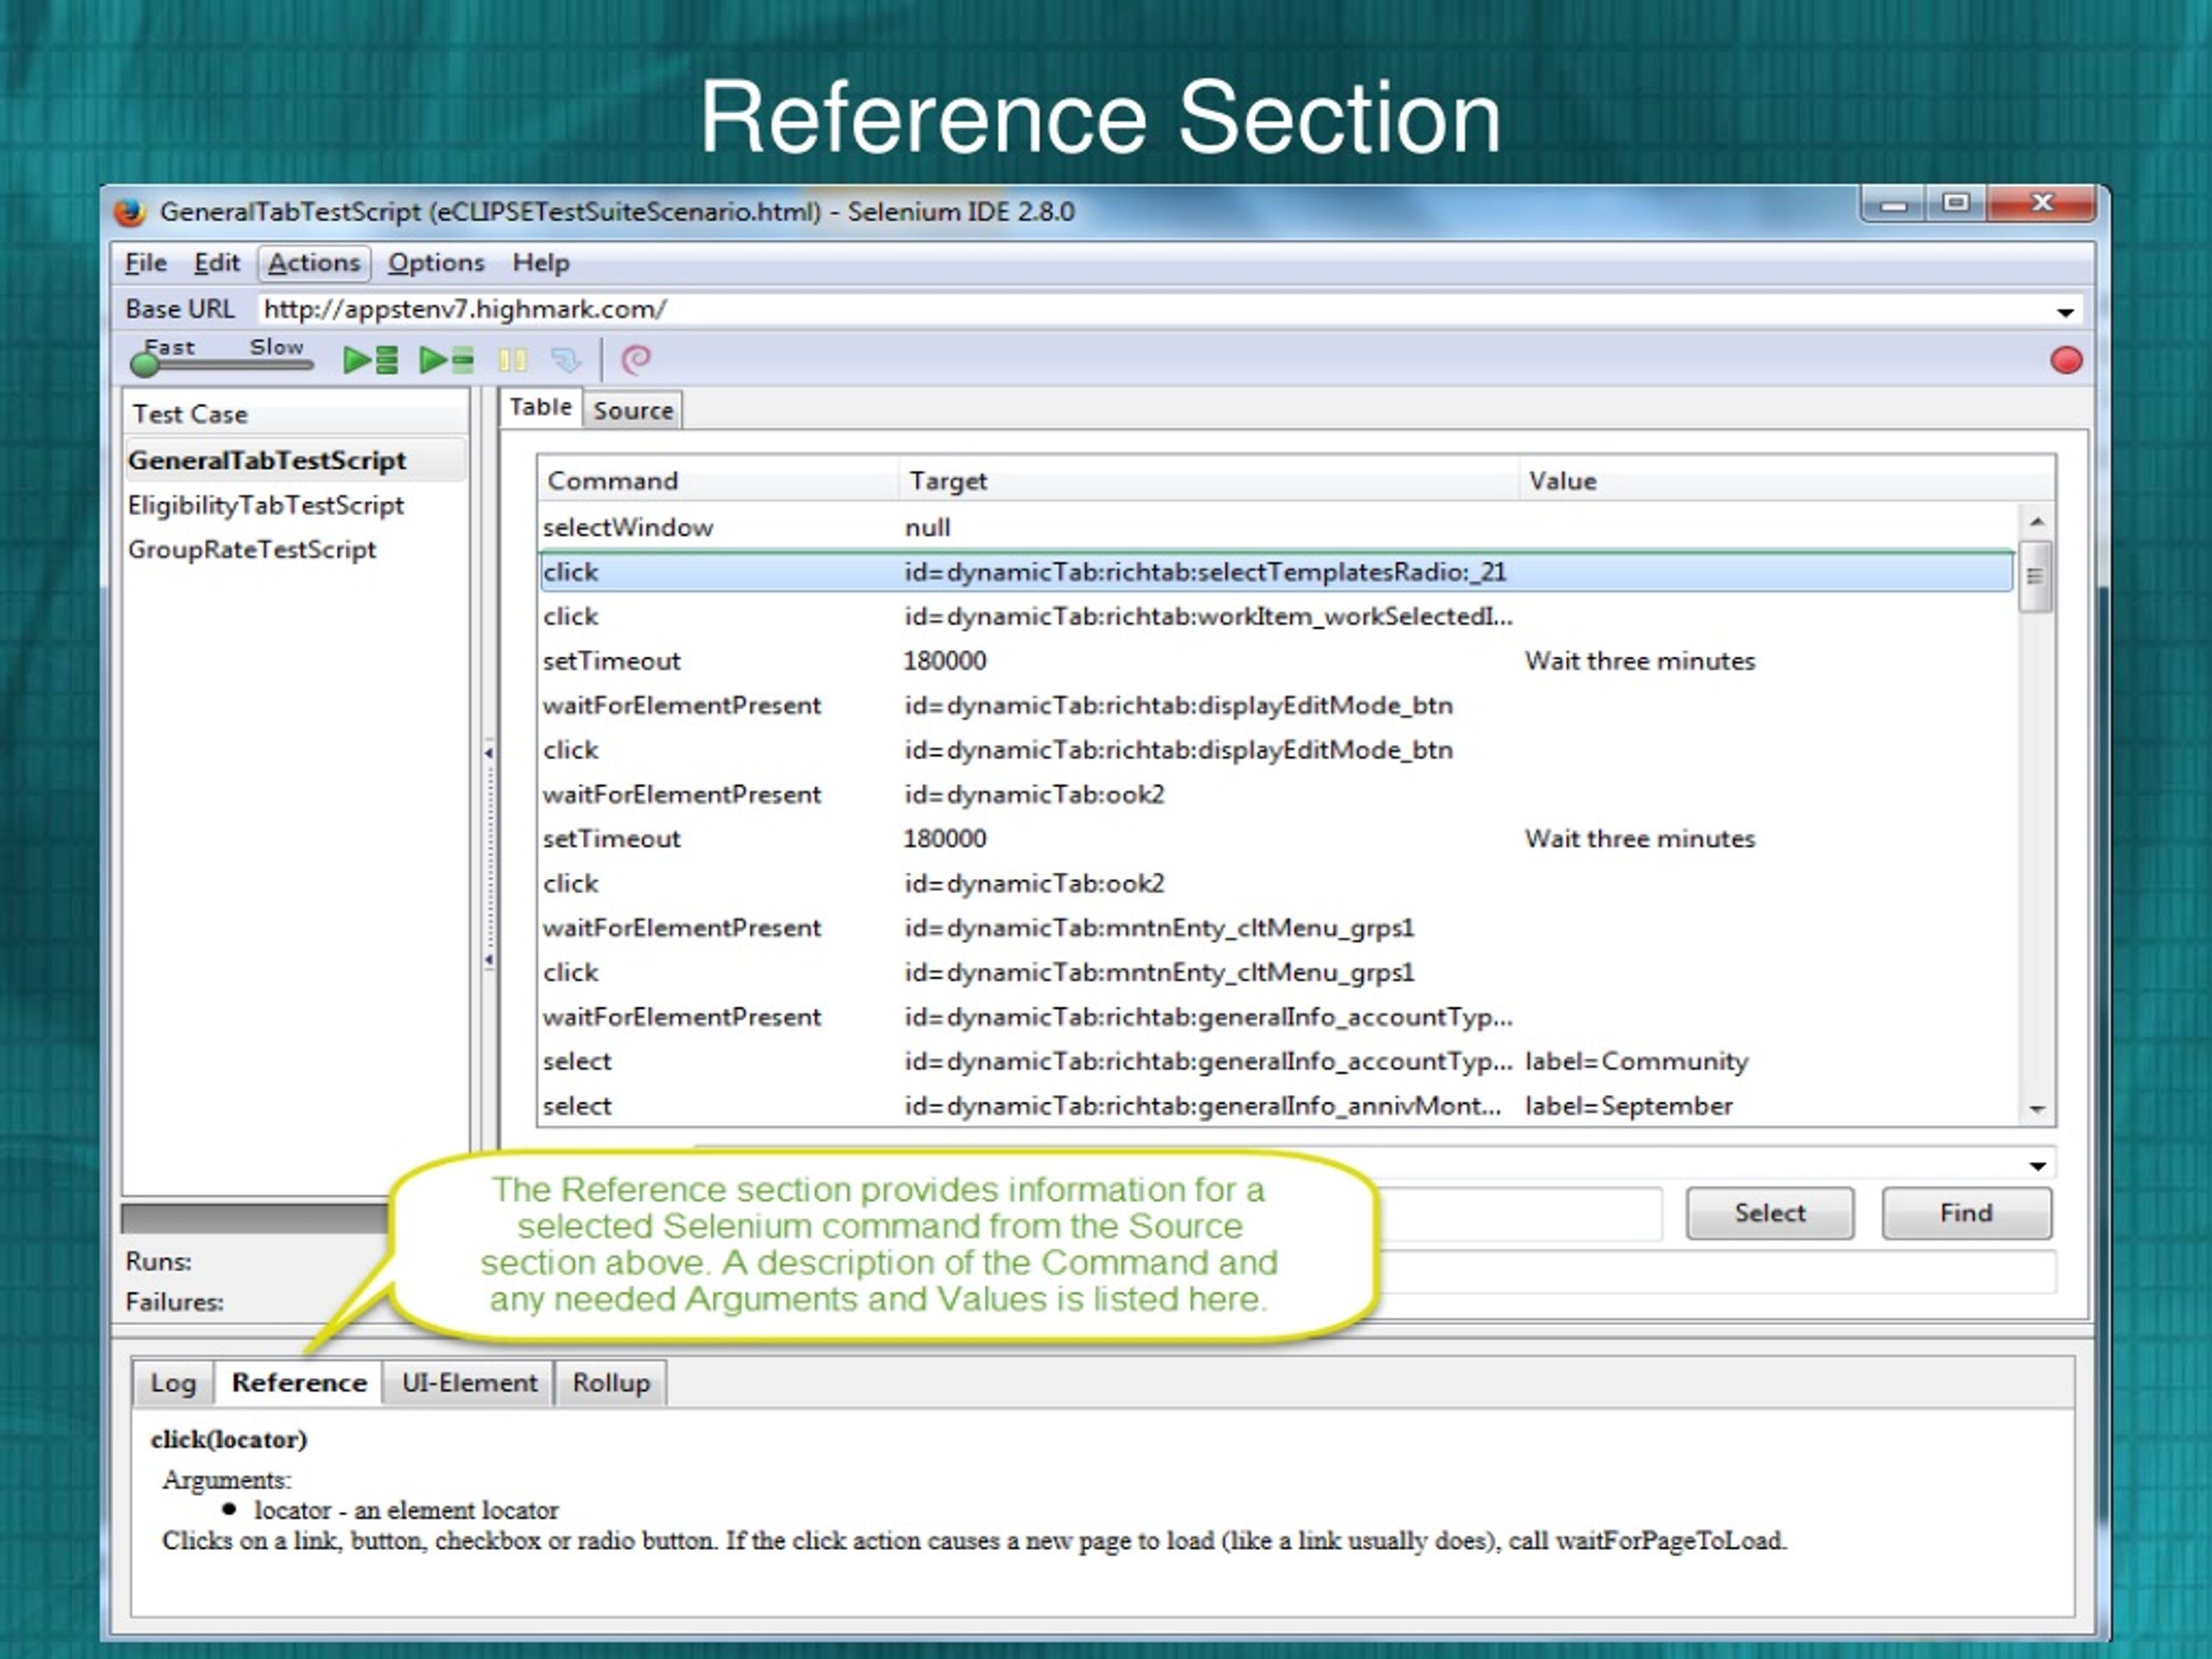
Task: Click the test case panel splitter handle
Action: [x=488, y=855]
